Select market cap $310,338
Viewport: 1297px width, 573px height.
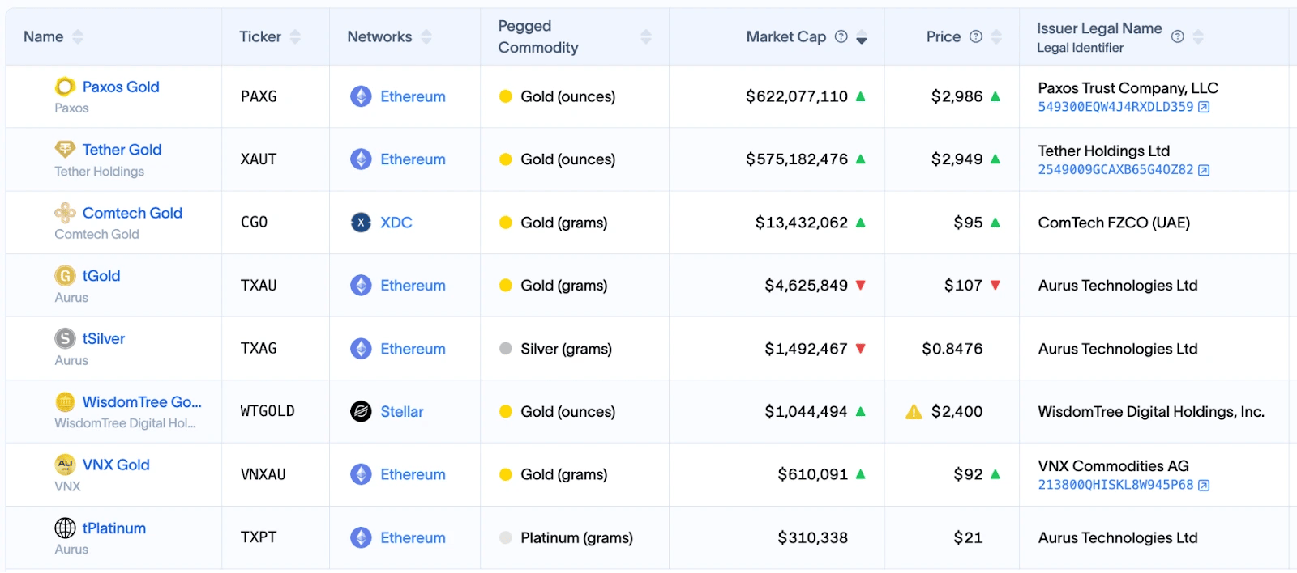click(x=812, y=537)
